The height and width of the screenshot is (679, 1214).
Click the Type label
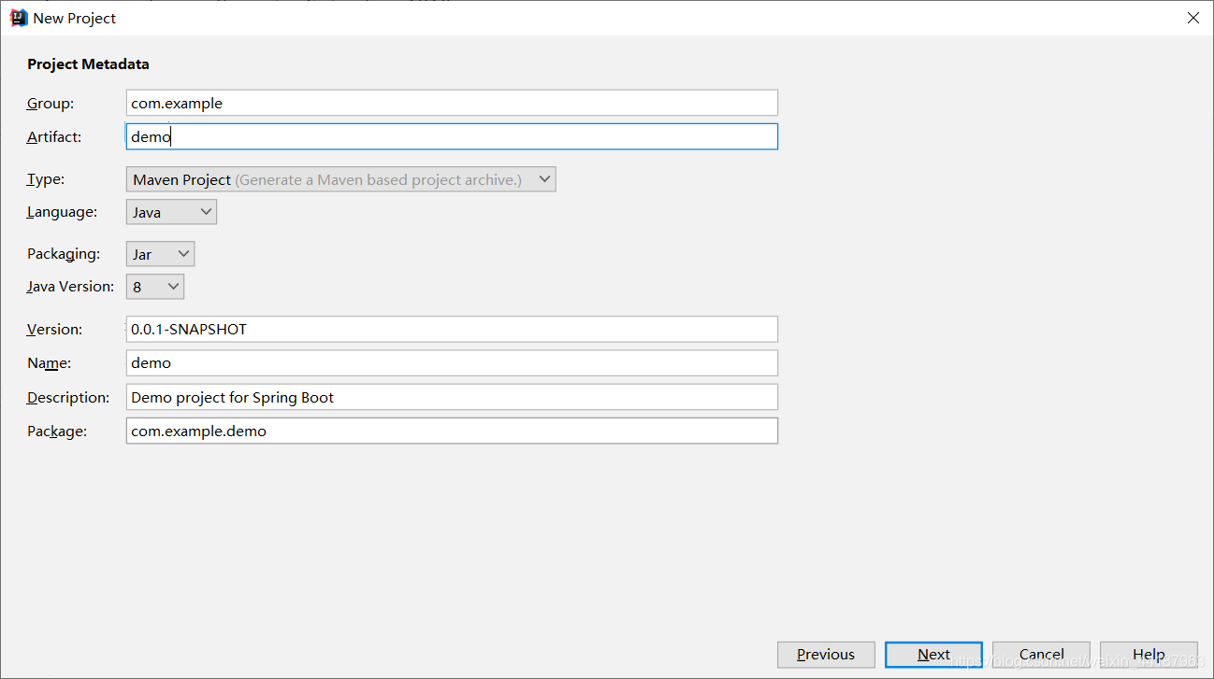[x=46, y=178]
